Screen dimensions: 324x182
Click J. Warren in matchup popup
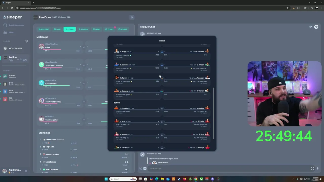click(x=200, y=91)
